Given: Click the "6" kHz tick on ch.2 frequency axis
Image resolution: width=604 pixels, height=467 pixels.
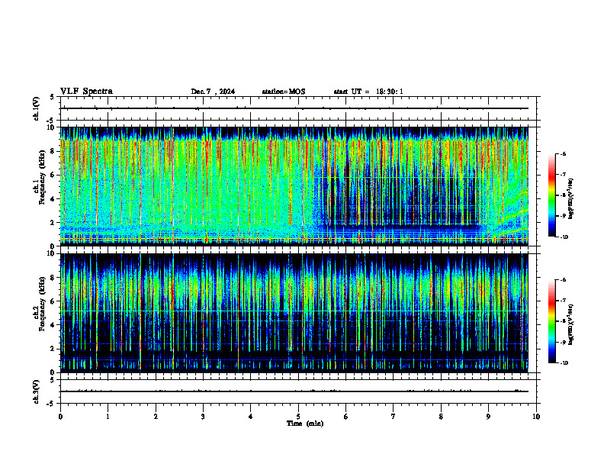Looking at the screenshot, I should coord(53,301).
